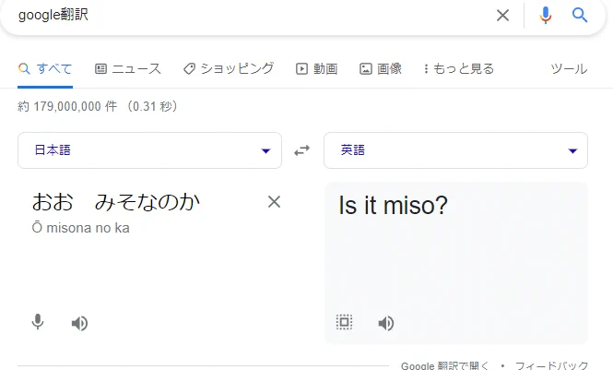The image size is (613, 370).
Task: Start voice search with the microphone icon
Action: pos(546,16)
